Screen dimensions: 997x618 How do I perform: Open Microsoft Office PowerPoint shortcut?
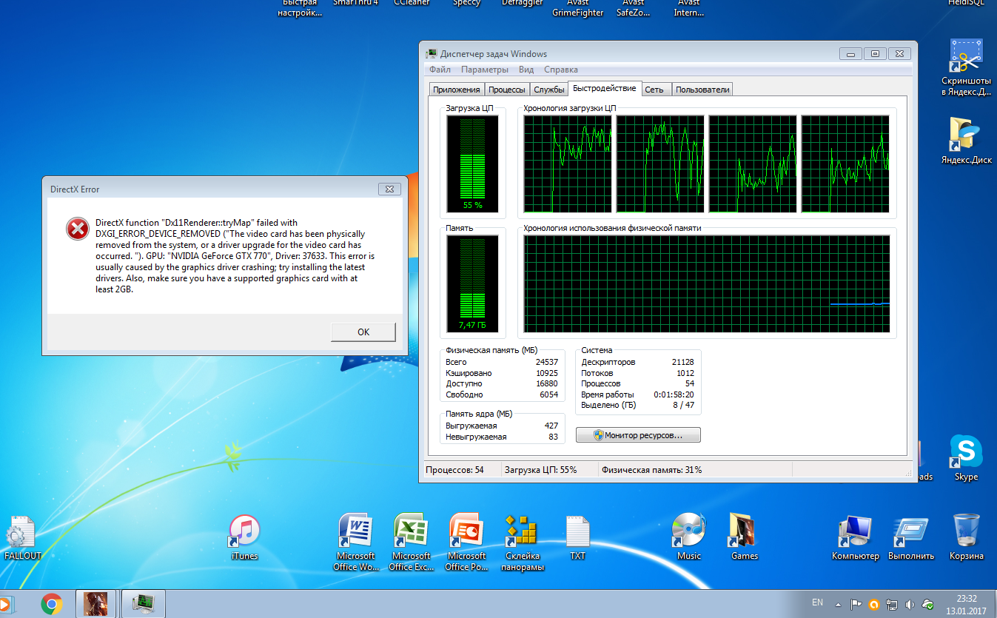[466, 542]
